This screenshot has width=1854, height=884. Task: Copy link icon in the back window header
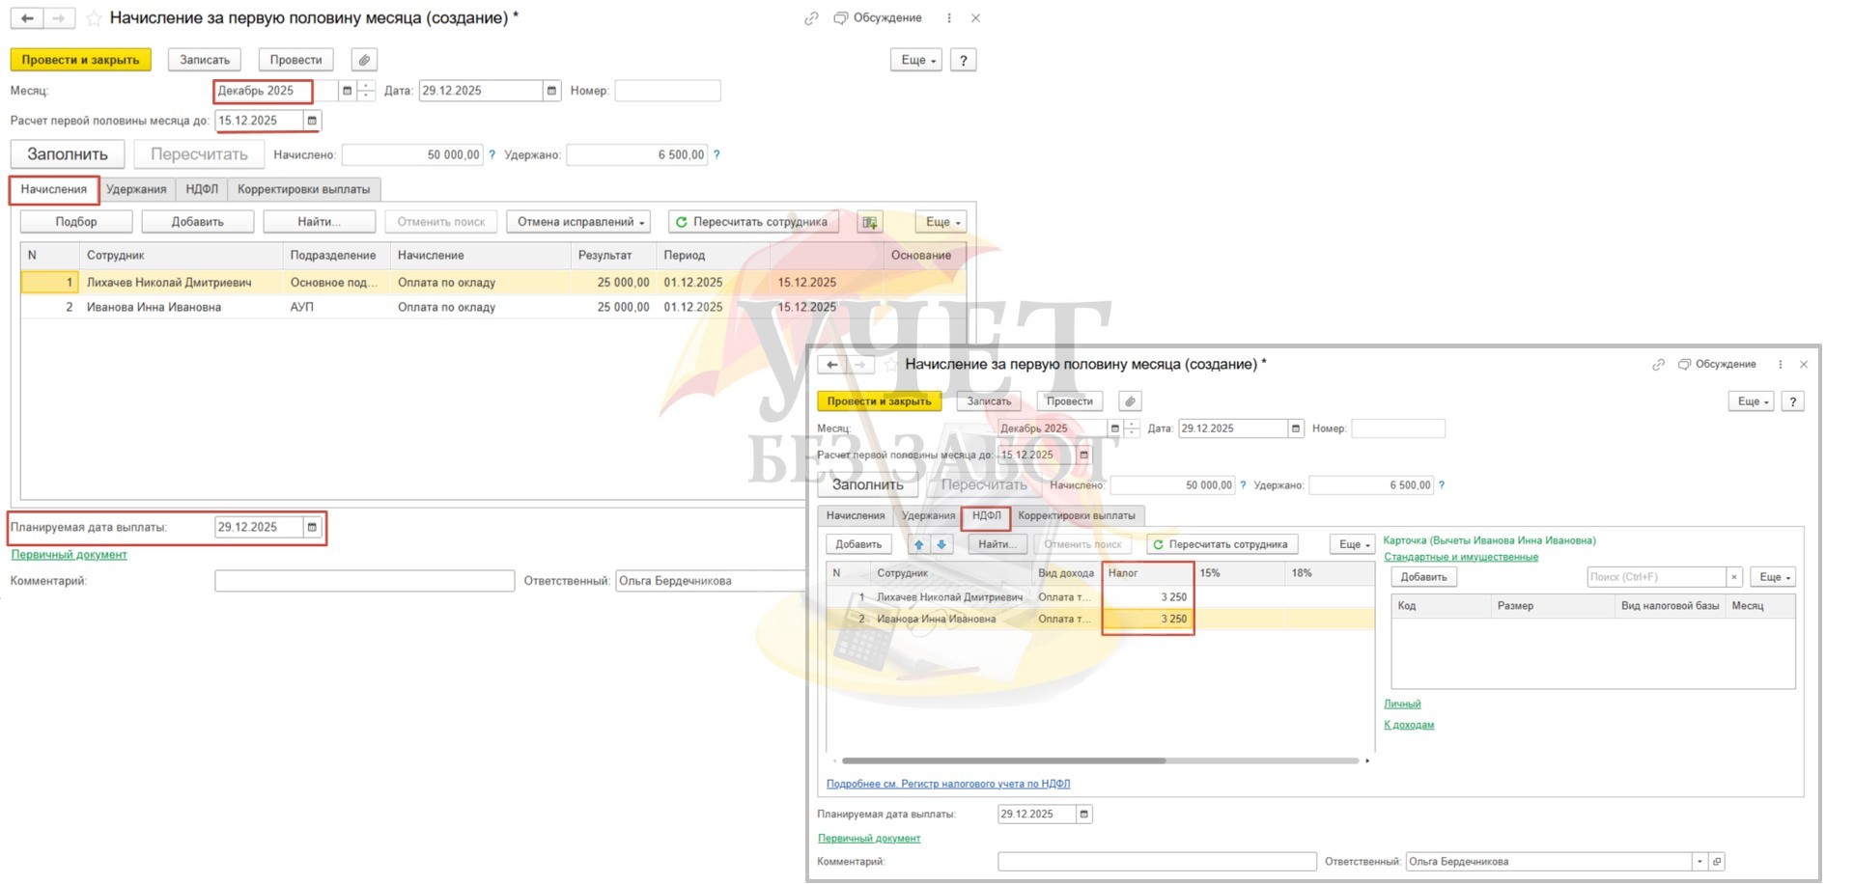[x=811, y=18]
